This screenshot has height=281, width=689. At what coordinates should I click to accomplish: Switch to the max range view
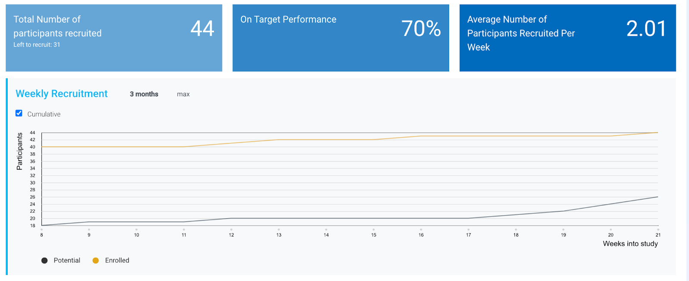coord(183,94)
